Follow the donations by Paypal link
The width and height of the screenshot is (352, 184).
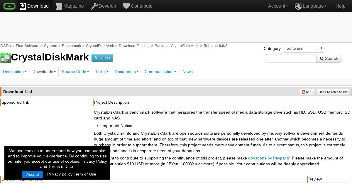[267, 158]
